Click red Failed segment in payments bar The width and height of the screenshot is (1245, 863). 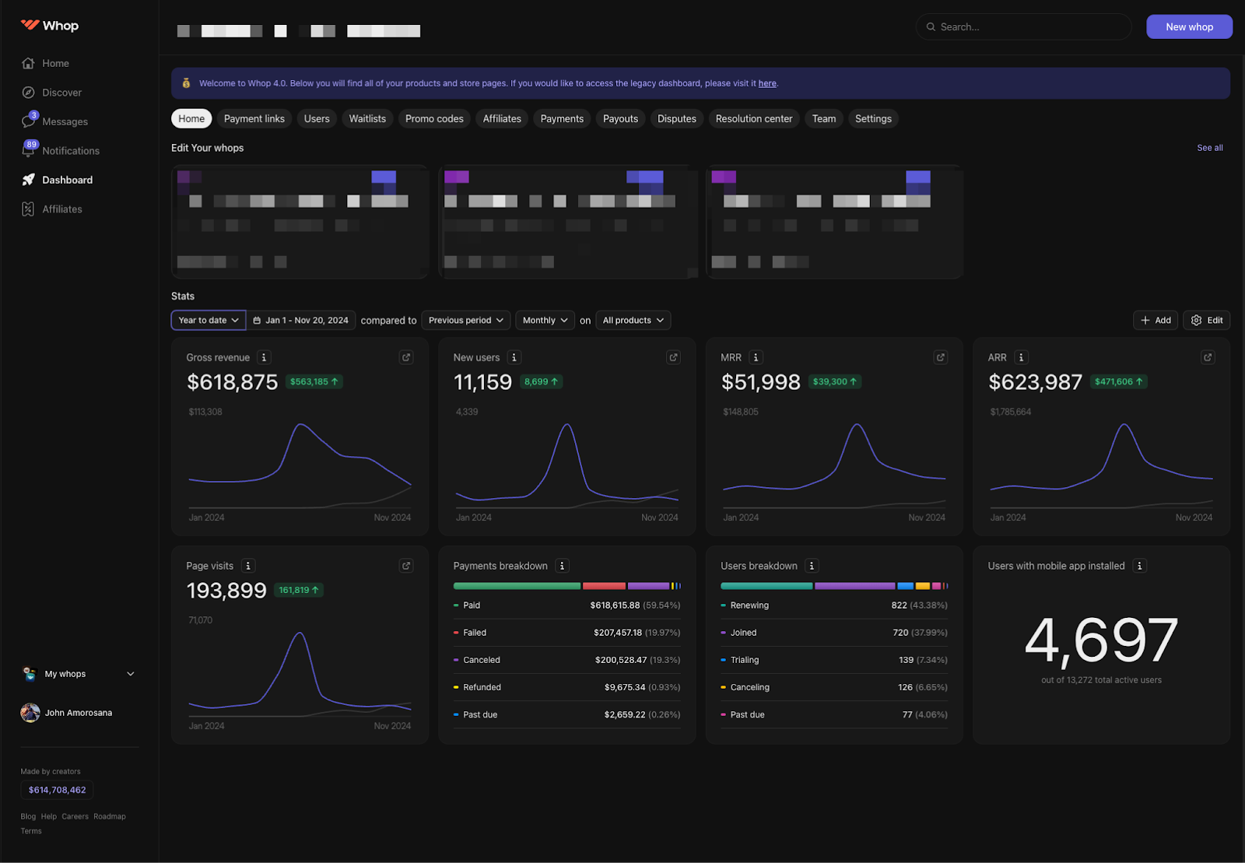(604, 586)
